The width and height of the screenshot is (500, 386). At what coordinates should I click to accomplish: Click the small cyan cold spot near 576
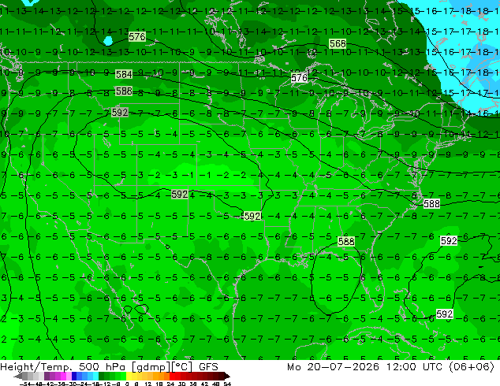pyautogui.click(x=108, y=41)
